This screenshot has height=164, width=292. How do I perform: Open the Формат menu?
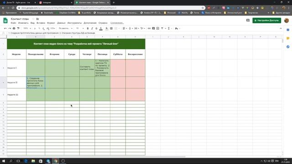tap(51, 23)
